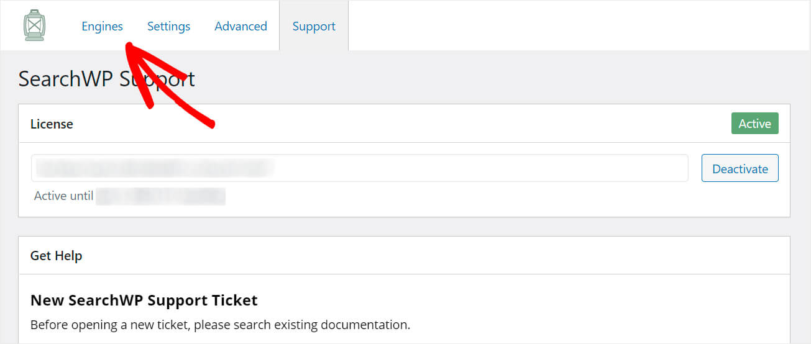This screenshot has height=344, width=811.
Task: Click the New SearchWP Support Ticket heading
Action: coord(144,301)
